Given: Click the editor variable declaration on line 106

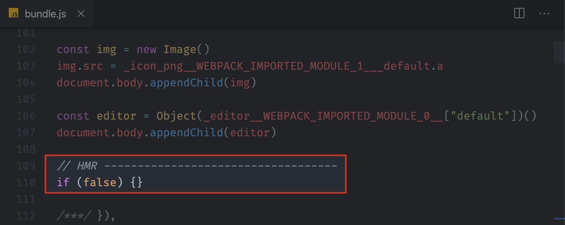Looking at the screenshot, I should [x=116, y=116].
